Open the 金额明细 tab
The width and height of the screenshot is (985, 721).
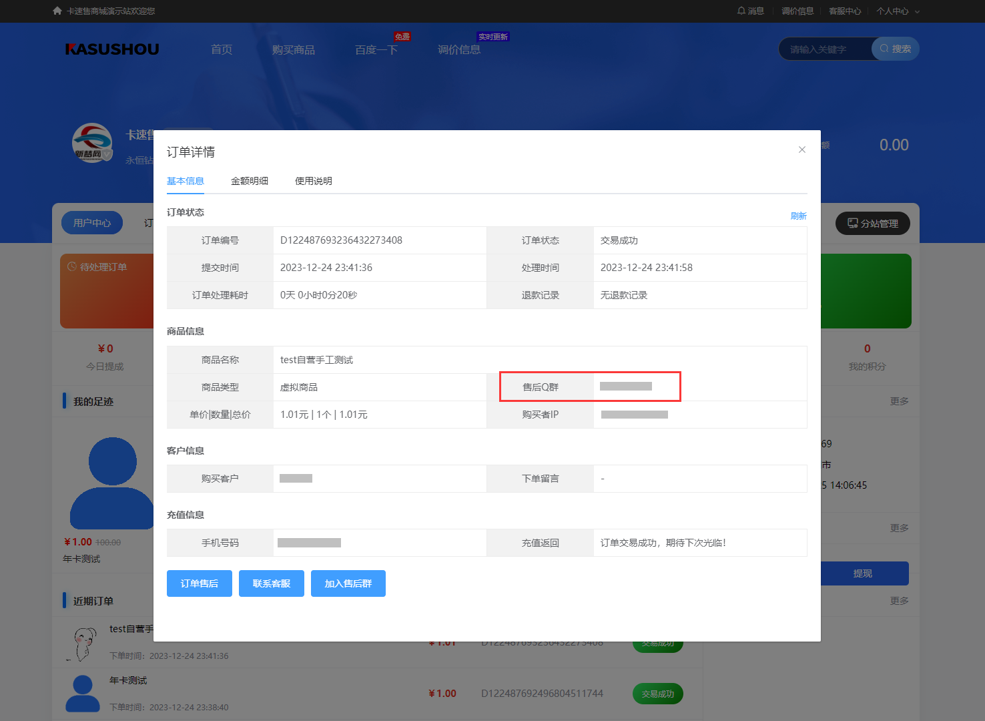coord(250,181)
